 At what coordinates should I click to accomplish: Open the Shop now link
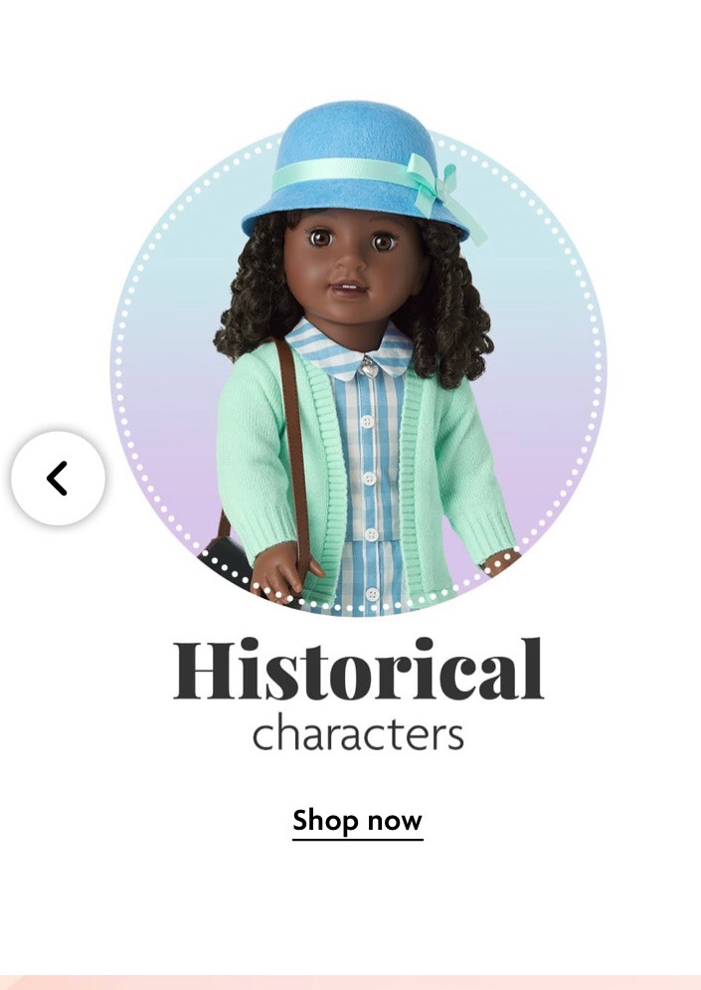pyautogui.click(x=357, y=821)
